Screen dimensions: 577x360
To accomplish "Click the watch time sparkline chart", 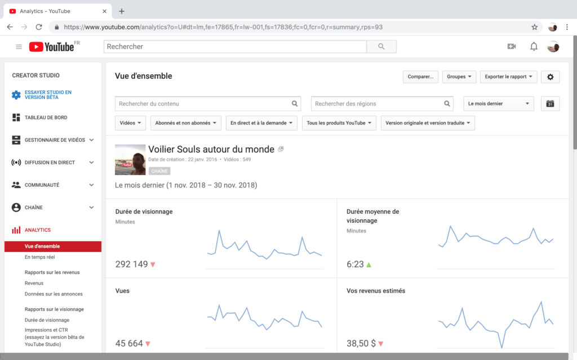I will [265, 245].
